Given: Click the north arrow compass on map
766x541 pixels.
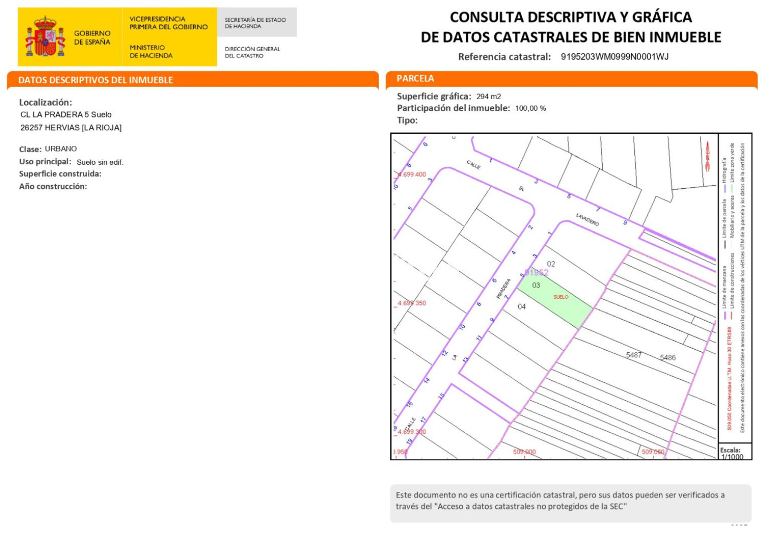Looking at the screenshot, I should (x=707, y=156).
